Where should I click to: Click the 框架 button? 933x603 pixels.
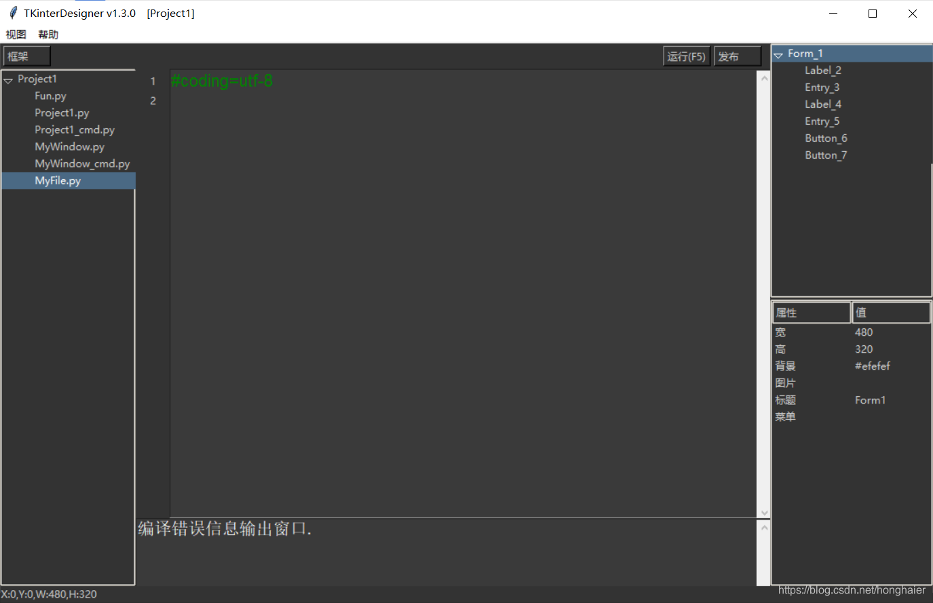tap(27, 56)
